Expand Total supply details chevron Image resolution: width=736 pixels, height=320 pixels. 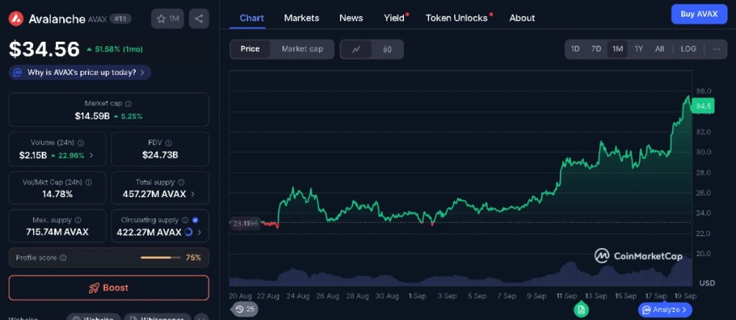coord(194,194)
